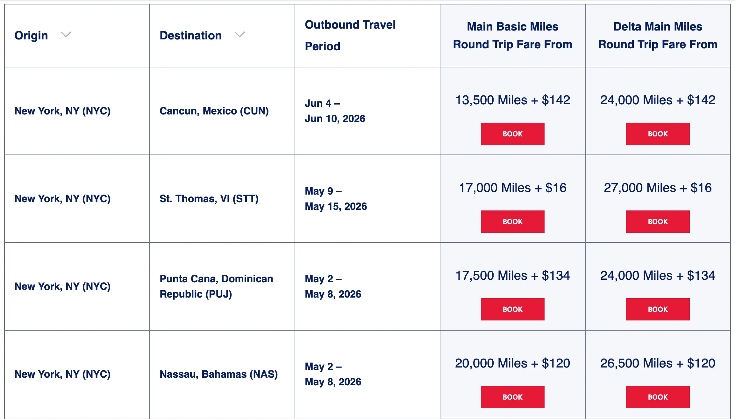Click the Nassau, Bahamas (NAS) destination
The height and width of the screenshot is (419, 735).
tap(218, 374)
